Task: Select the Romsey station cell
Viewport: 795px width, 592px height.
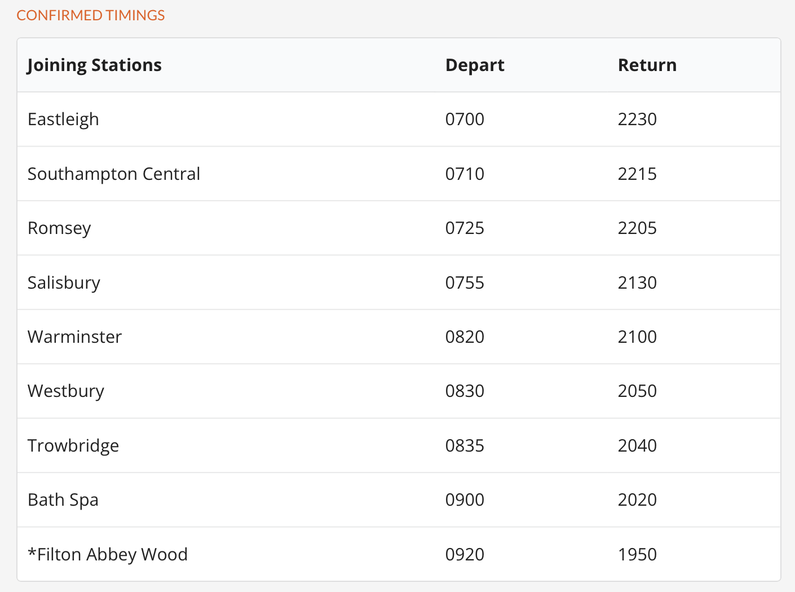Action: point(59,228)
